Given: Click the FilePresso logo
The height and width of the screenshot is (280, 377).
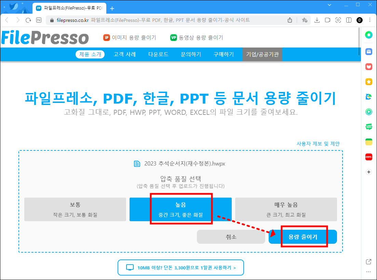Looking at the screenshot, I should tap(45, 38).
